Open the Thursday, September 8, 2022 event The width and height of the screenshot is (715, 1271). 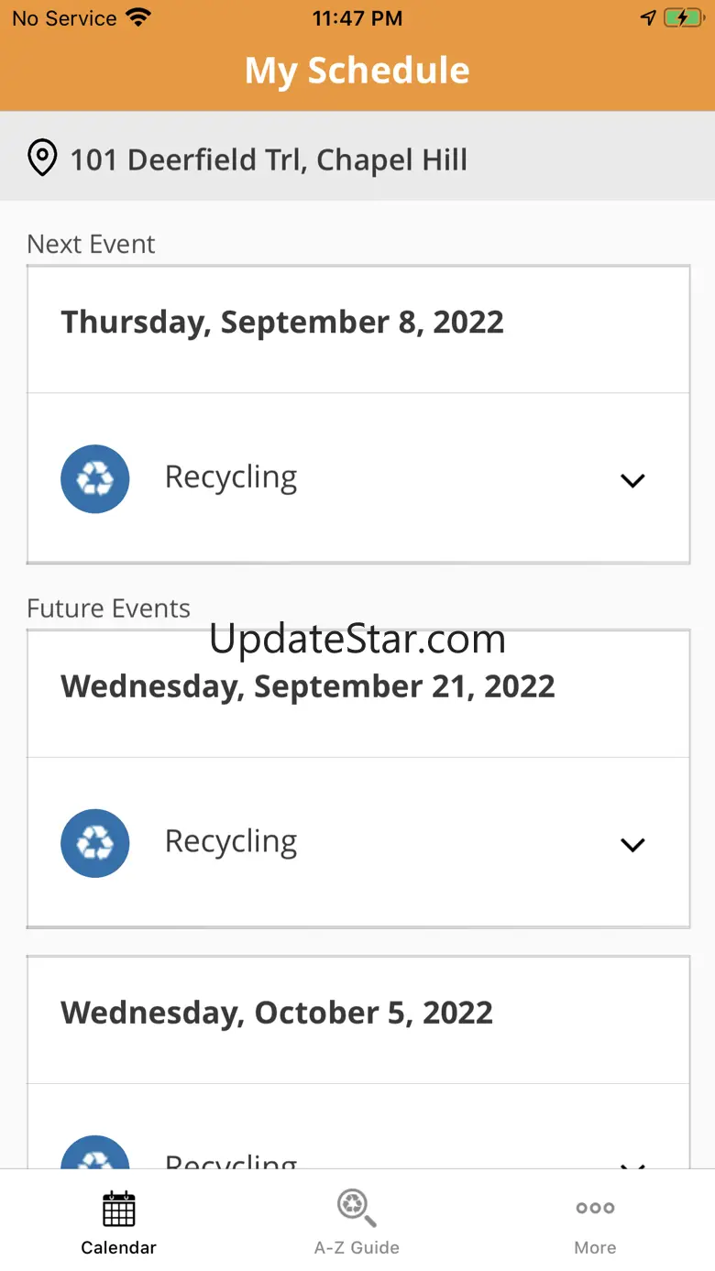282,323
